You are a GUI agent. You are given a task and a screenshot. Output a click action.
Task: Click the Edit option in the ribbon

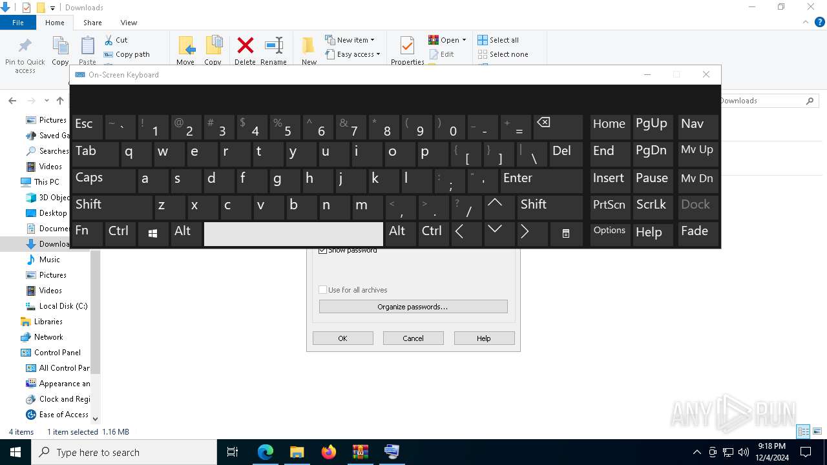(441, 54)
